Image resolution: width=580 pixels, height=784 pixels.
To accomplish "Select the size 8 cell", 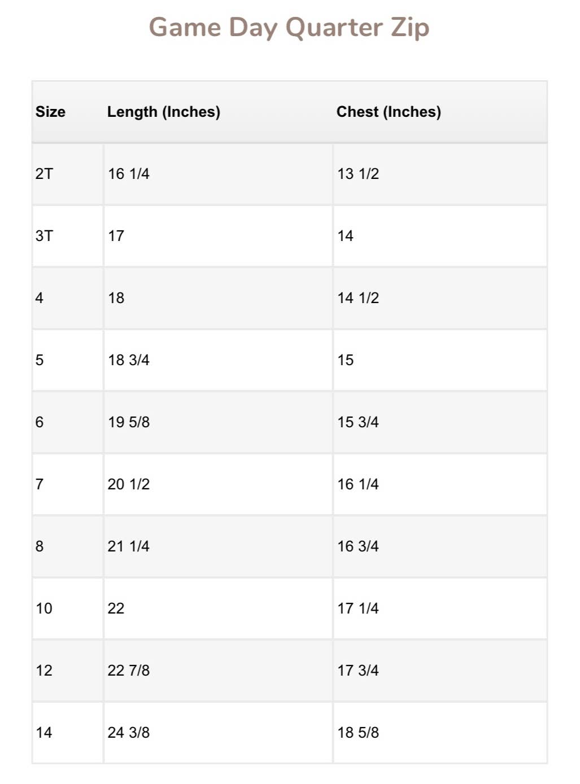I will click(40, 546).
